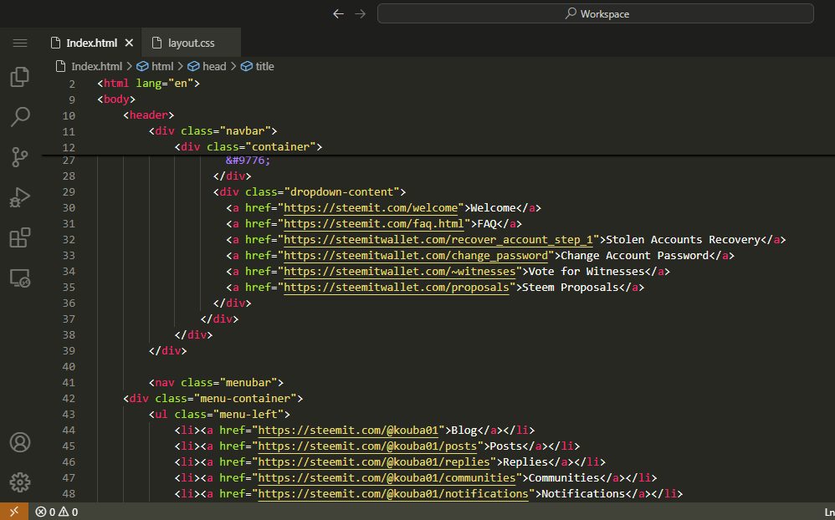Go forward with the right arrow
This screenshot has width=835, height=520.
pyautogui.click(x=361, y=13)
